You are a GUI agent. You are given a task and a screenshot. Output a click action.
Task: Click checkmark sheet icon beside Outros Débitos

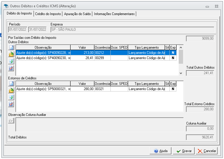point(11,68)
